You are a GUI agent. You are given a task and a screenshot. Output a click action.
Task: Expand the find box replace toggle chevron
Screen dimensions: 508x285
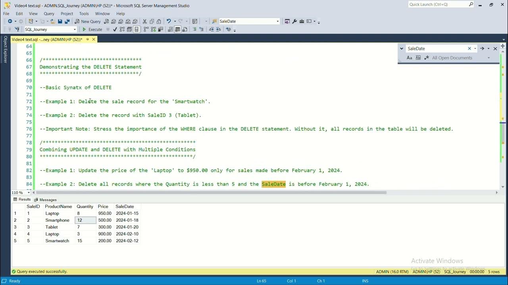click(402, 49)
